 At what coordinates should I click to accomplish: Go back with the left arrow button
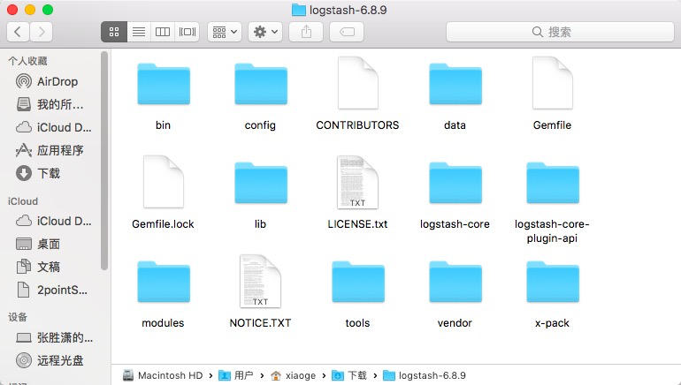[18, 32]
